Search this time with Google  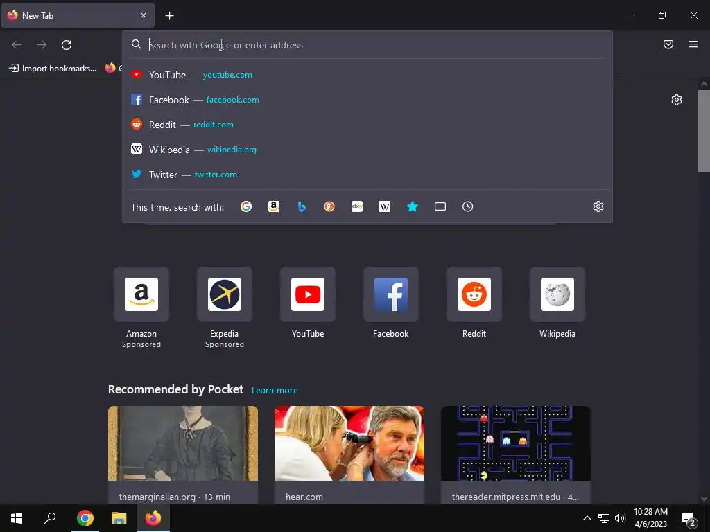tap(246, 206)
